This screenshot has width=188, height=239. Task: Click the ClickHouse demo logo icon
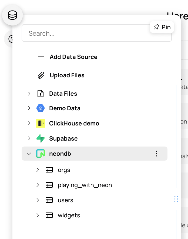click(x=40, y=124)
